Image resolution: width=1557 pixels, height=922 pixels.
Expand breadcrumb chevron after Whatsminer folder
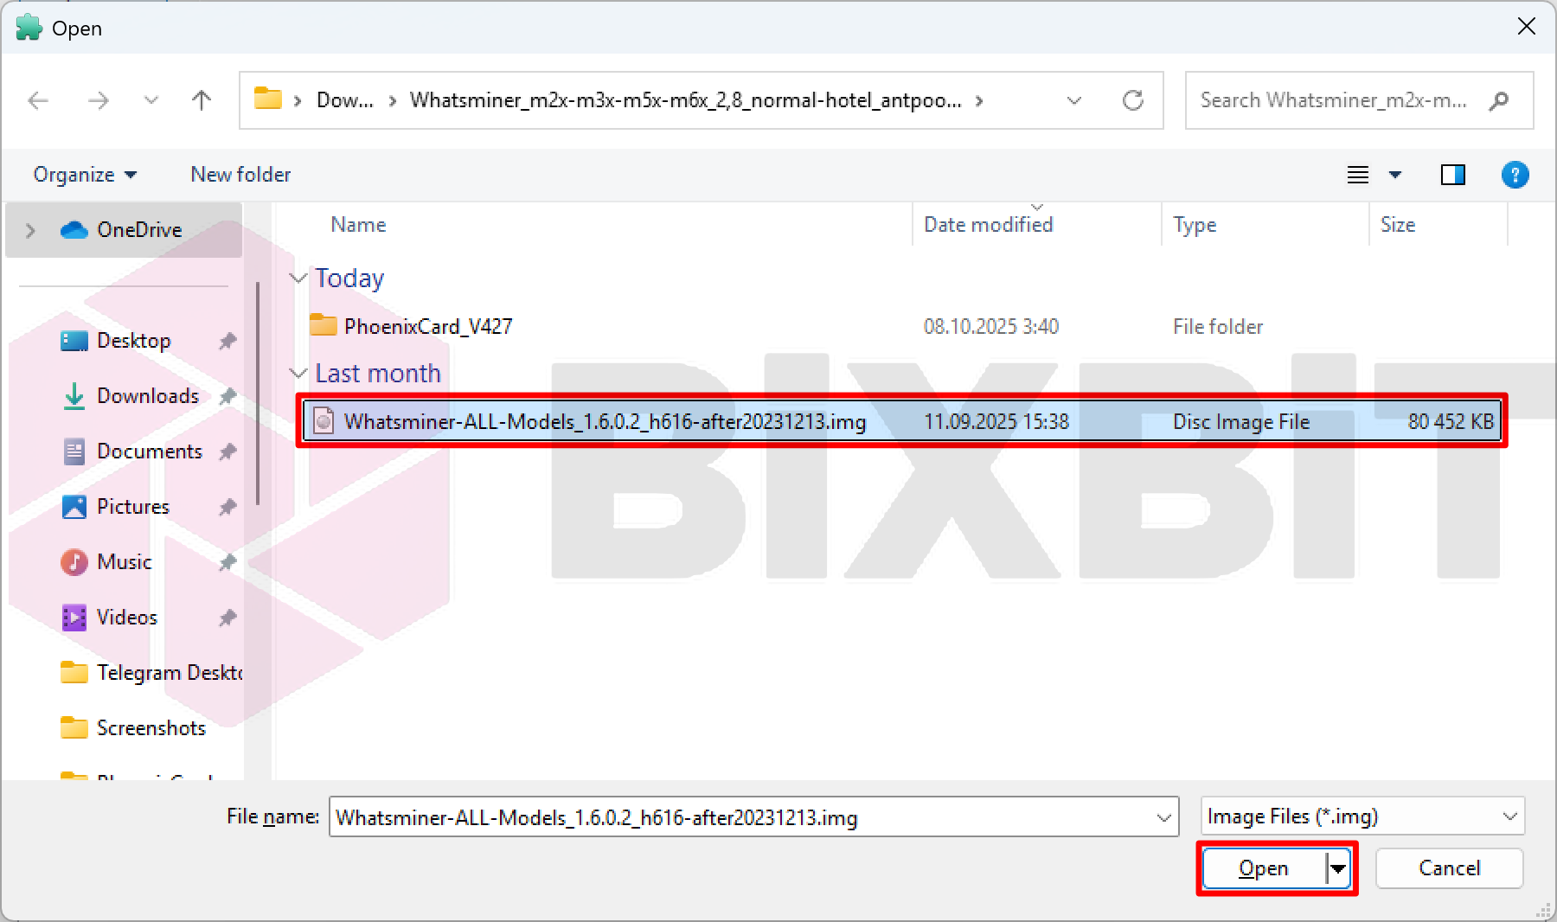pos(979,100)
